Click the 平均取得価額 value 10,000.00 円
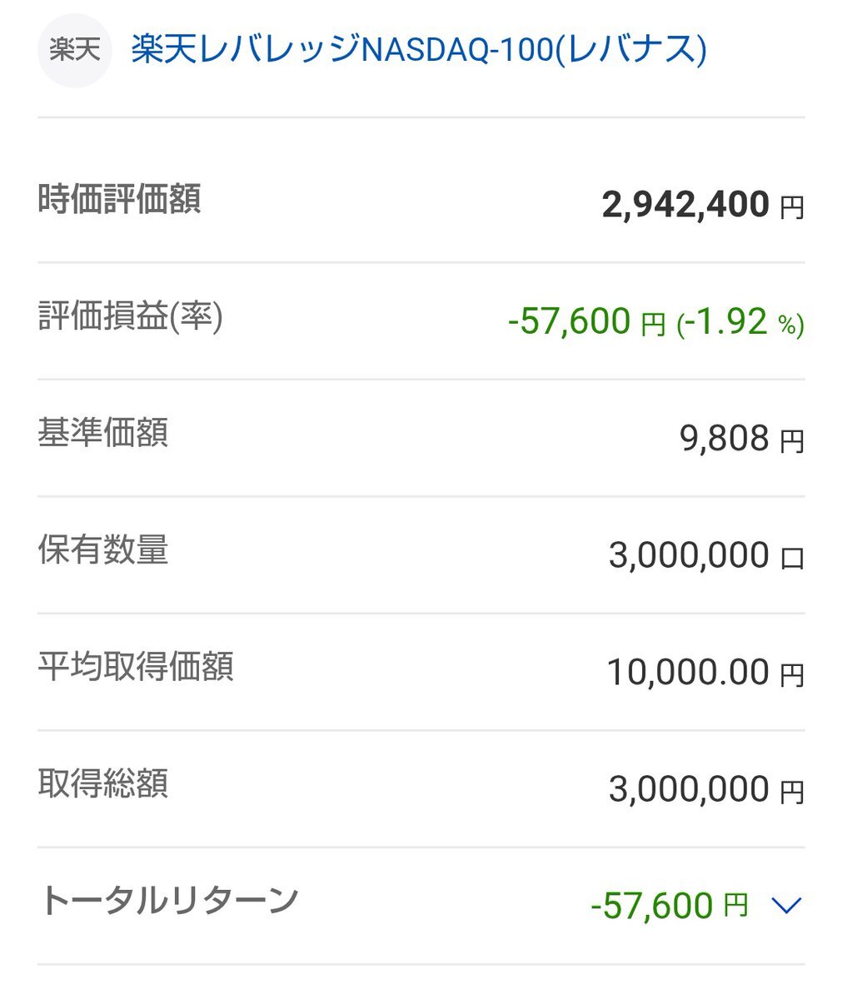Screen dimensions: 842x999 point(705,673)
